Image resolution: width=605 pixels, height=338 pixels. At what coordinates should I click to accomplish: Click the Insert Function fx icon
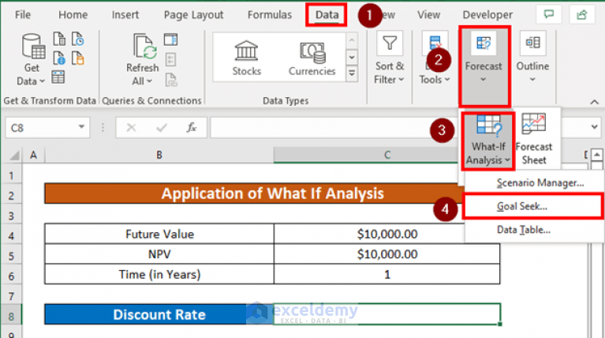(x=192, y=127)
